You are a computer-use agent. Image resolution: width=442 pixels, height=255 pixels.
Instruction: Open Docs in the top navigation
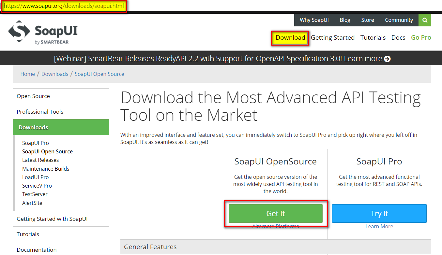(x=398, y=38)
